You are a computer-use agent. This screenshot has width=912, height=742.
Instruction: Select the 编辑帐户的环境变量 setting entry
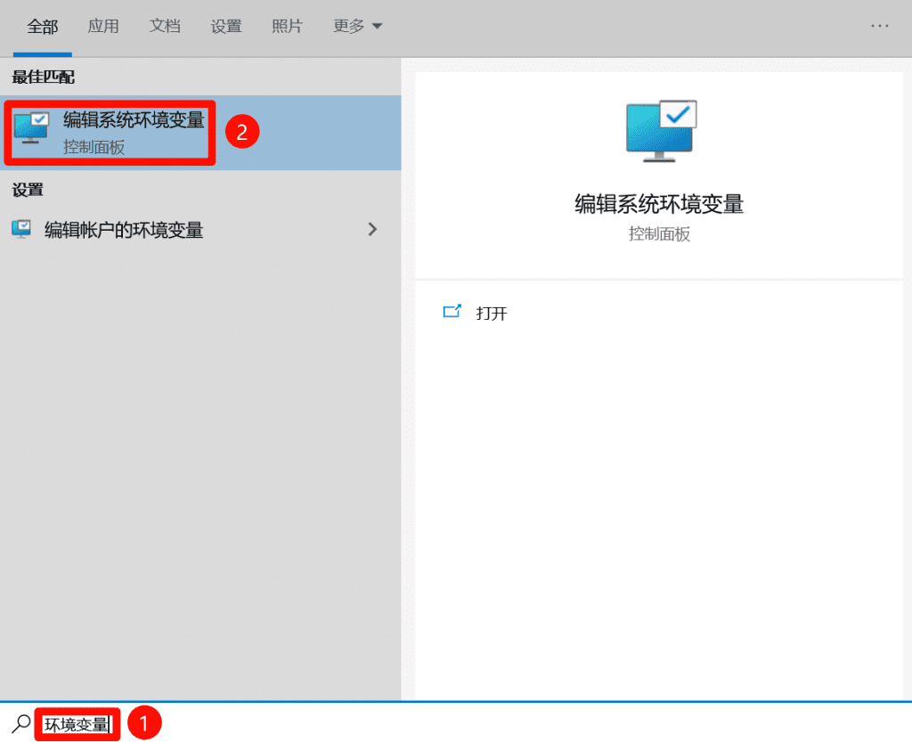pyautogui.click(x=125, y=229)
